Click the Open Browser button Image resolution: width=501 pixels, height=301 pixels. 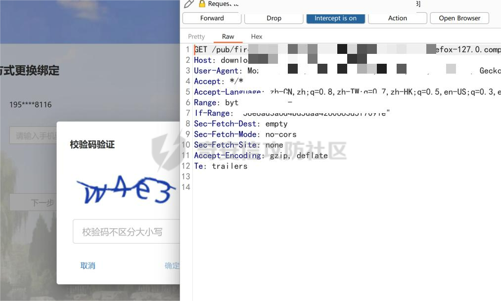tap(459, 18)
